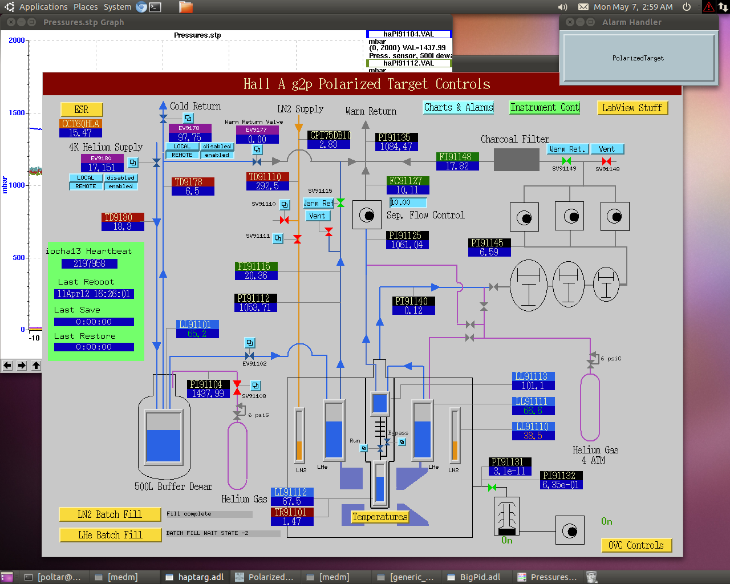Start LN2 Batch Fill
This screenshot has width=730, height=584.
click(110, 514)
